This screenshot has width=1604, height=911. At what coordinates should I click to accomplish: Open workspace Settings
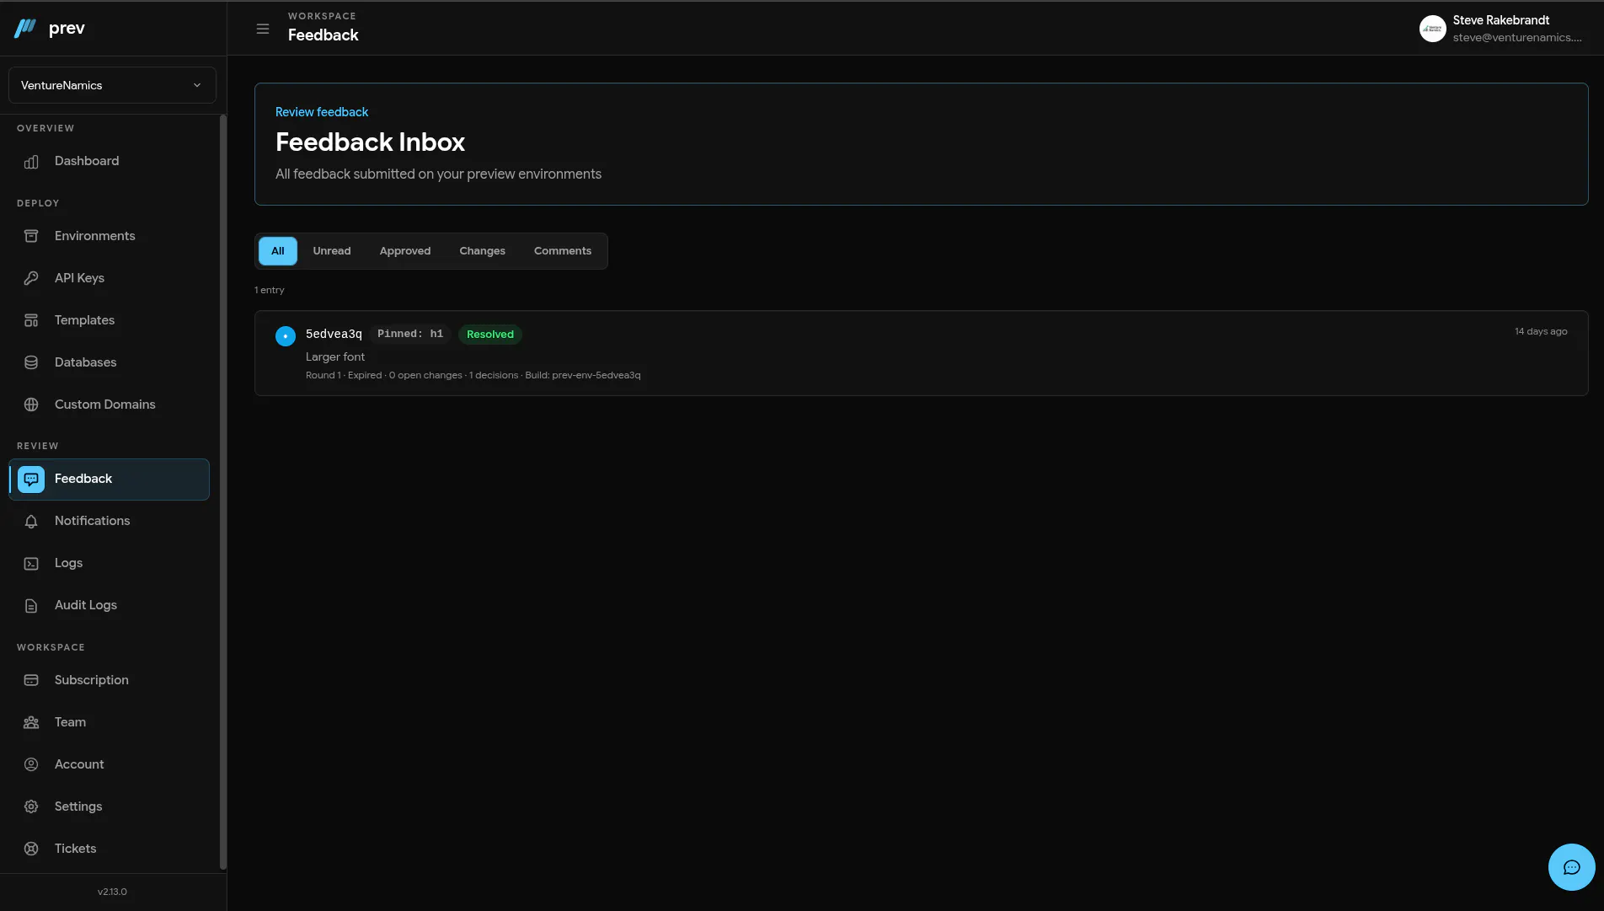point(109,807)
